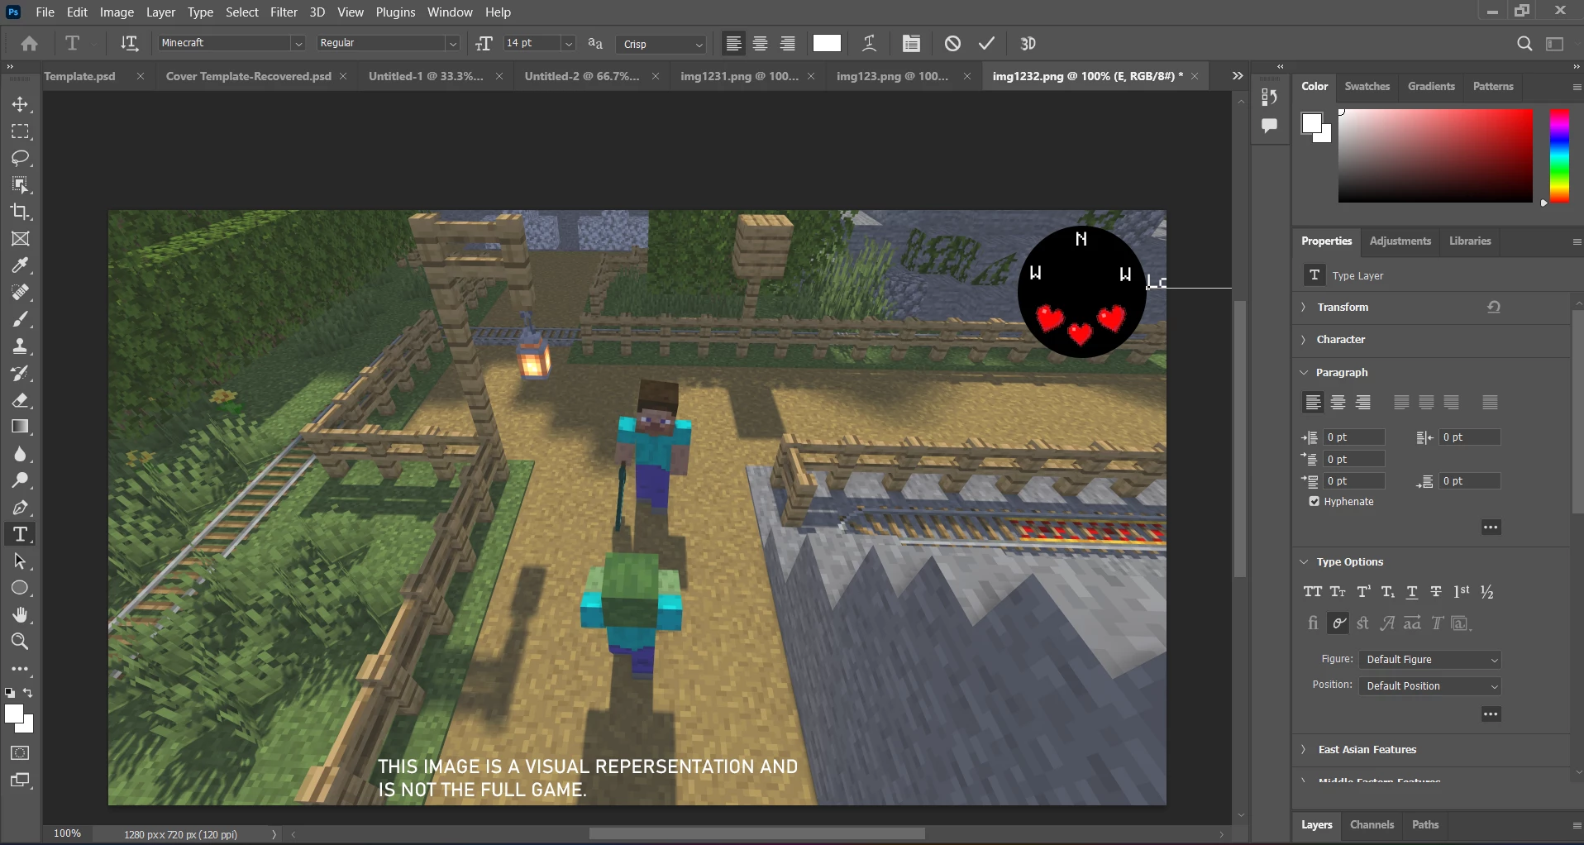This screenshot has height=845, width=1584.
Task: Commit current text edits checkmark
Action: pyautogui.click(x=987, y=44)
